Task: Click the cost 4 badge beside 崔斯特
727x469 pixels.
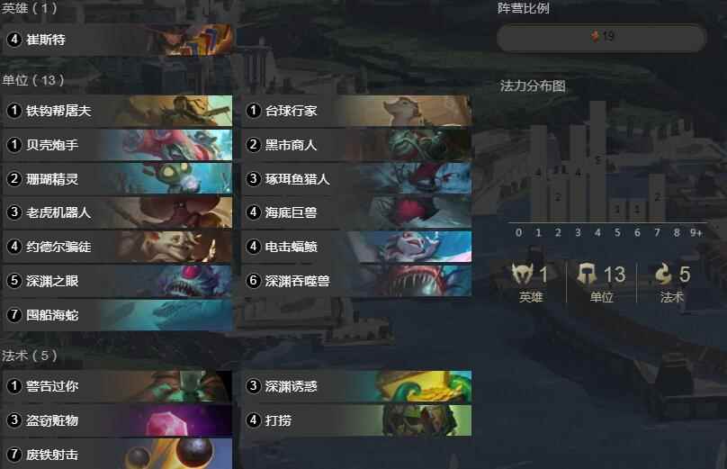Action: (13, 40)
